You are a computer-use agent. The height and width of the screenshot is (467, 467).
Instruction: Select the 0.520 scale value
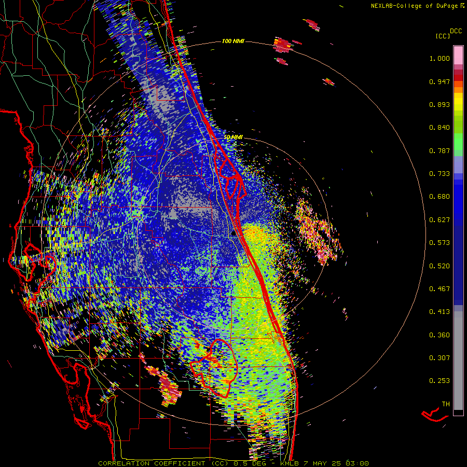tap(439, 266)
